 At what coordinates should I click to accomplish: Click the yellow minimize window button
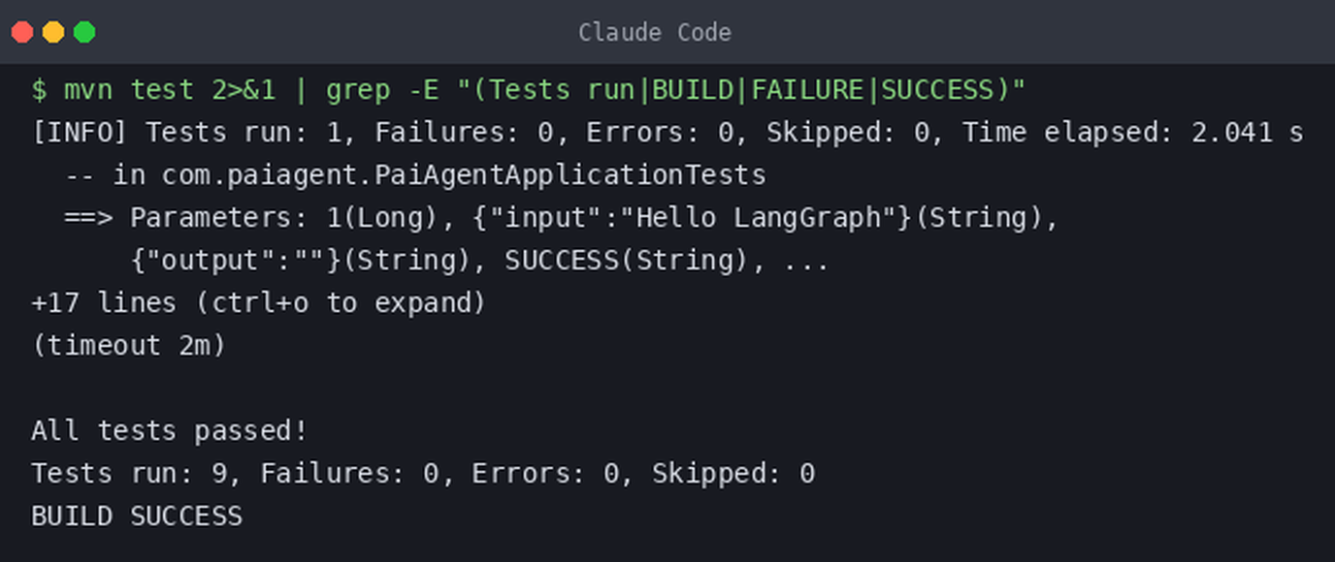point(53,32)
